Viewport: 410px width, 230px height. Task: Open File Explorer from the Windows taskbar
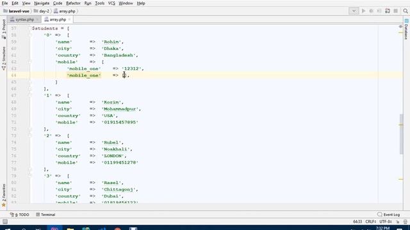[70, 229]
